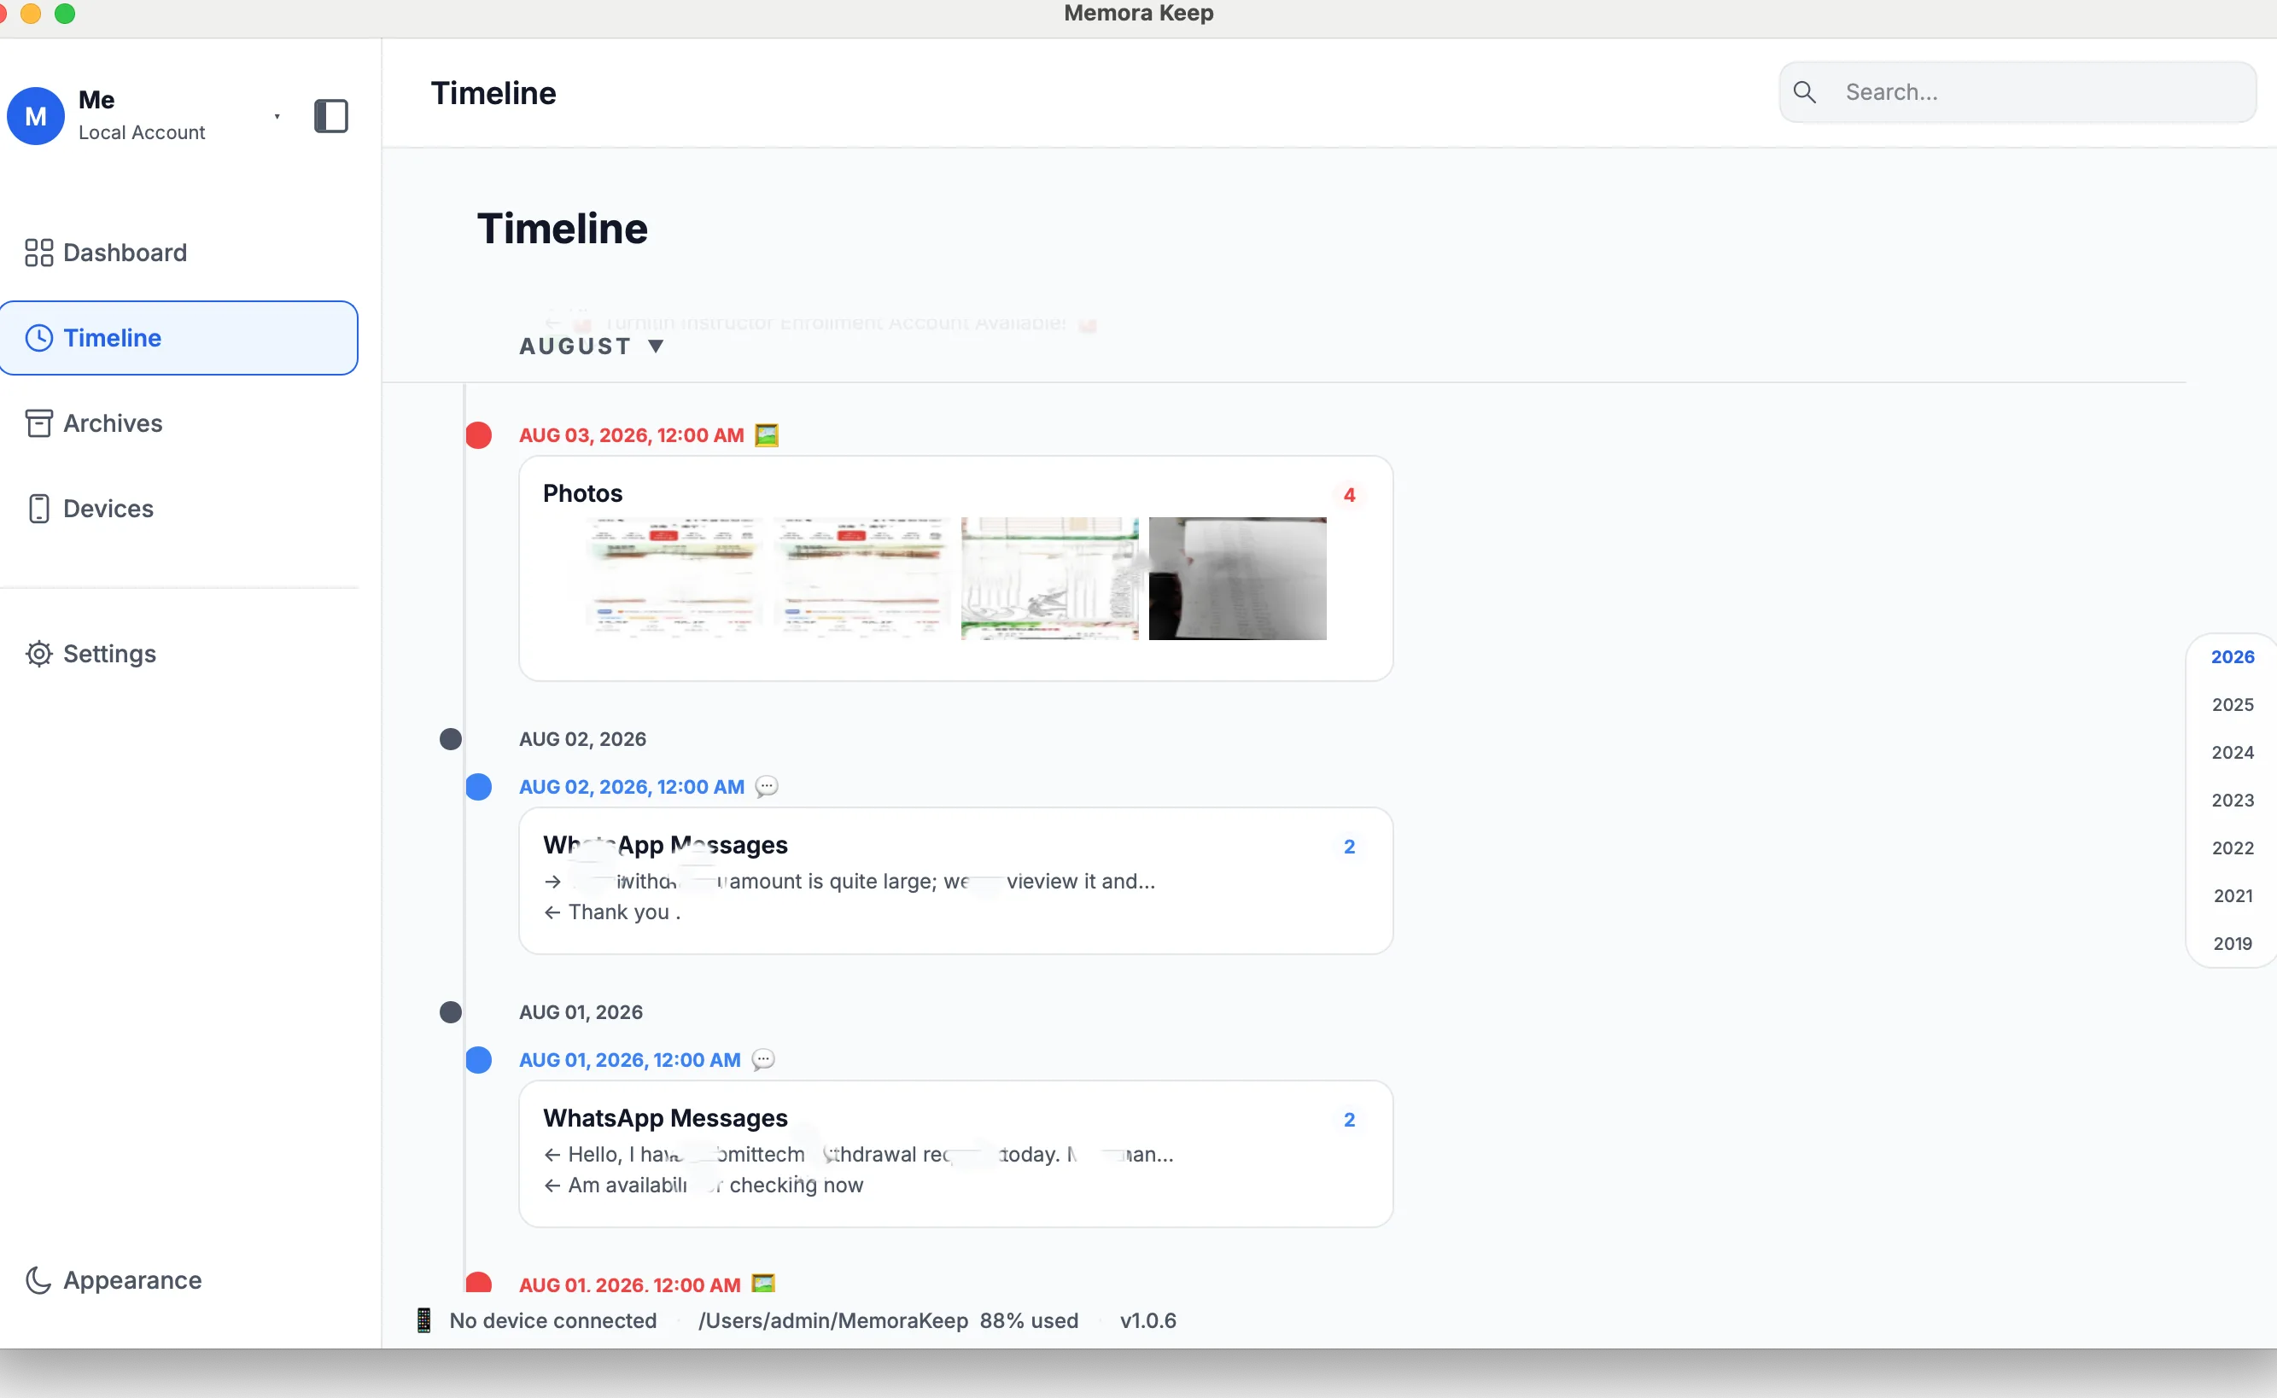Open Archives from the sidebar
This screenshot has width=2277, height=1398.
coord(179,422)
